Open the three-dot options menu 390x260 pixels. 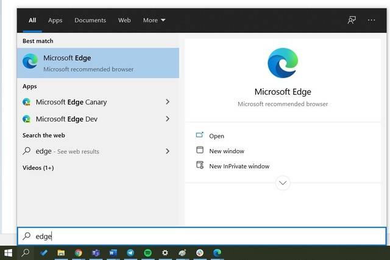(x=372, y=20)
